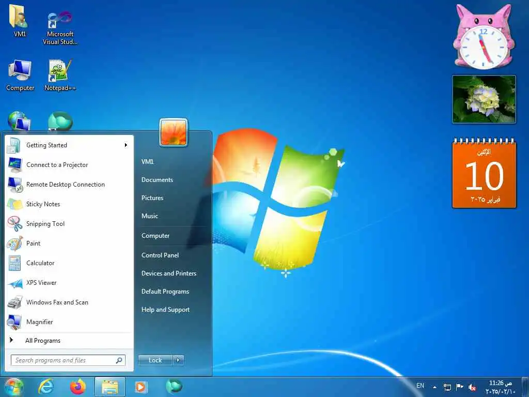
Task: Click the flower slideshow gadget picture
Action: (484, 99)
